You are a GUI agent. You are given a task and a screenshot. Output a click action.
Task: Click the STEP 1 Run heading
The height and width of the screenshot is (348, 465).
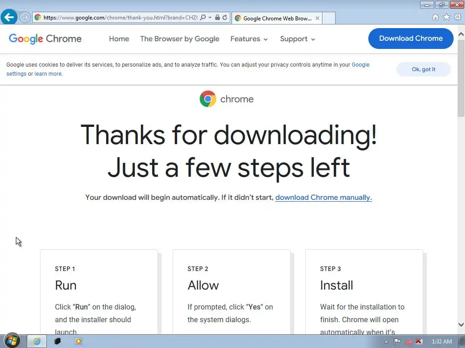65,285
